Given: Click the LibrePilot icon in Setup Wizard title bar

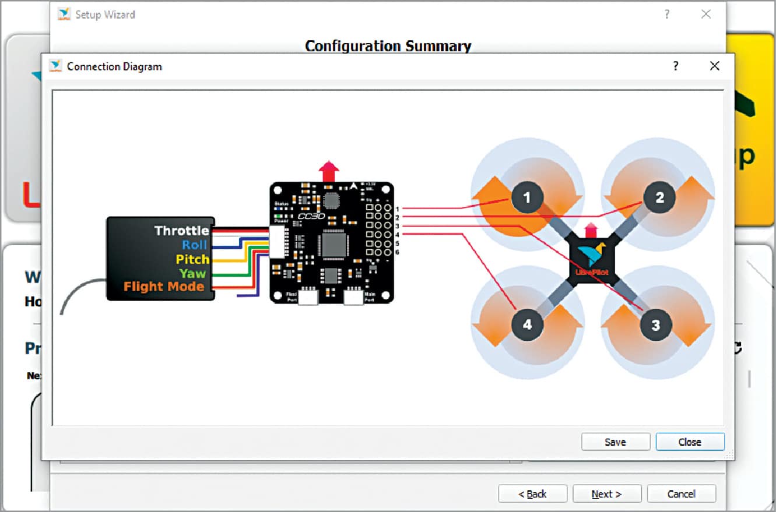Looking at the screenshot, I should (64, 14).
